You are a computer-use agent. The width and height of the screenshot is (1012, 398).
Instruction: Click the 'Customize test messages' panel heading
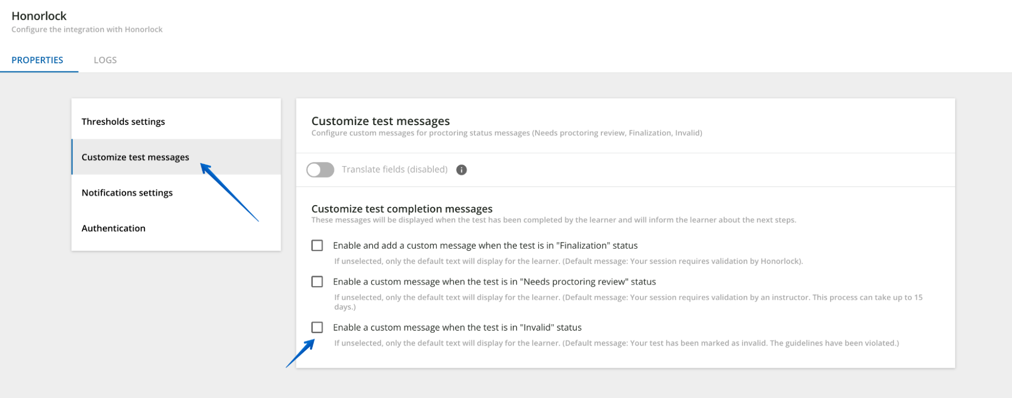pyautogui.click(x=381, y=121)
